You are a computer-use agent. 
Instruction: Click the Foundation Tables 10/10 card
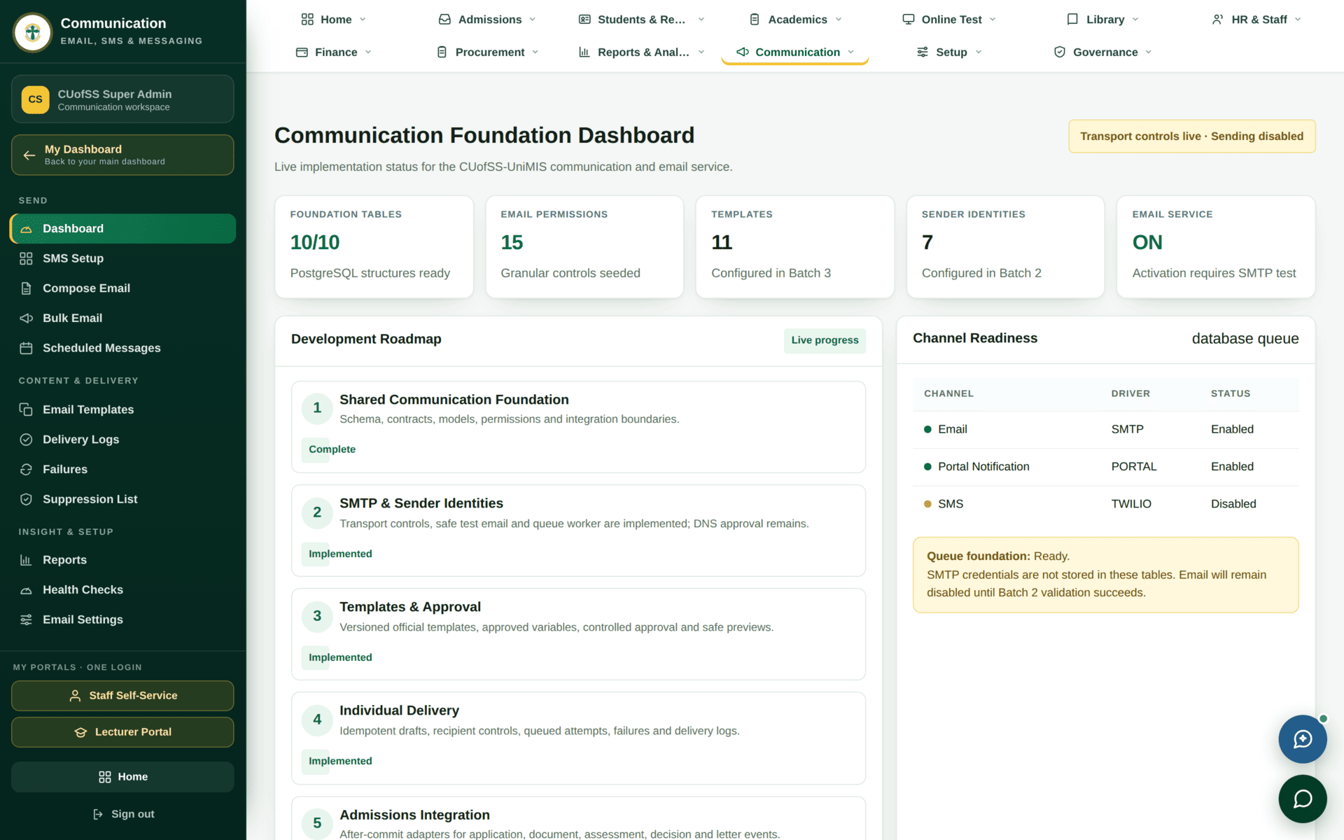[x=374, y=247]
